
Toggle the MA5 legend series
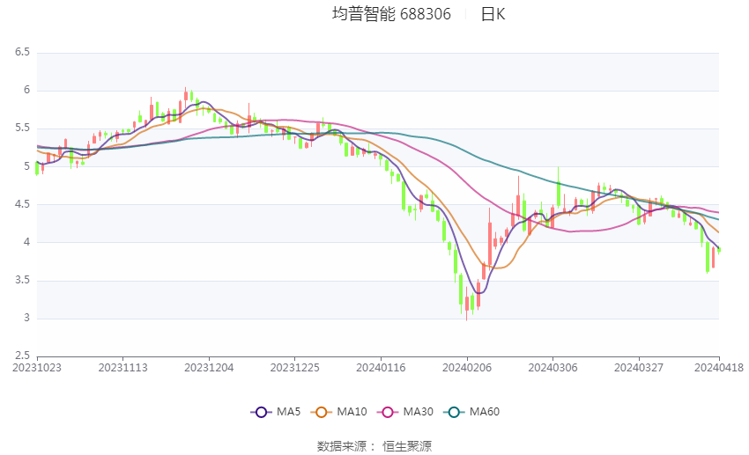276,412
